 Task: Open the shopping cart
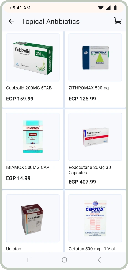[x=118, y=21]
